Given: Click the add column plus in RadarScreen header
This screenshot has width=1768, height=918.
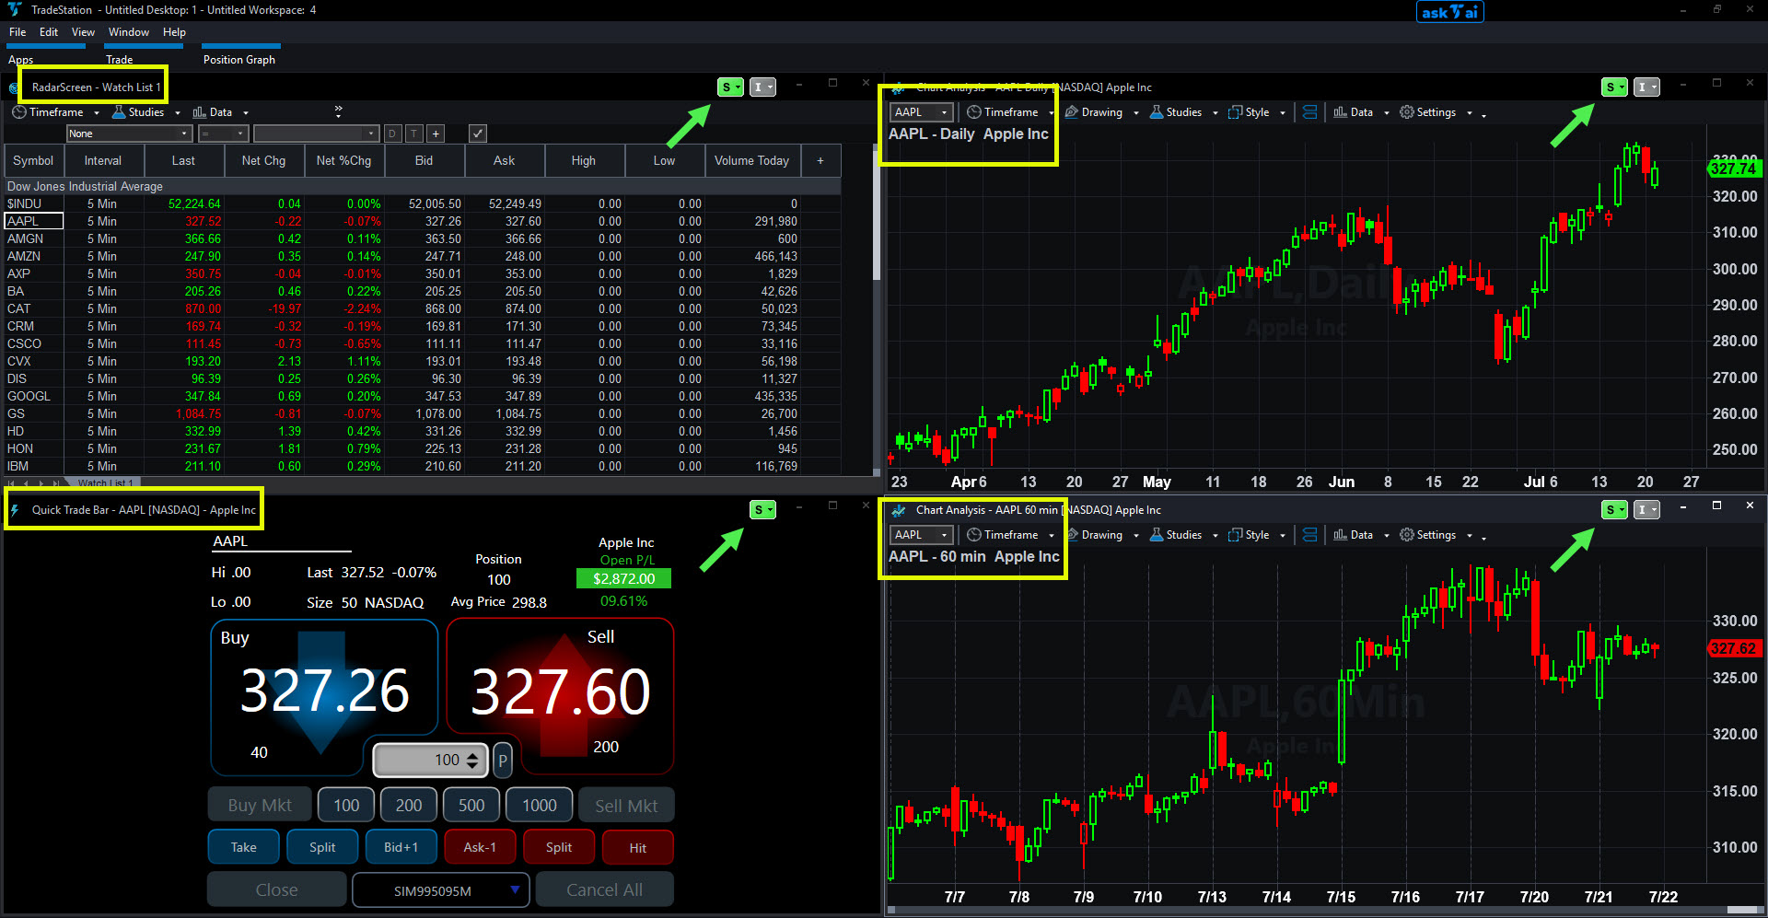Looking at the screenshot, I should tap(820, 160).
